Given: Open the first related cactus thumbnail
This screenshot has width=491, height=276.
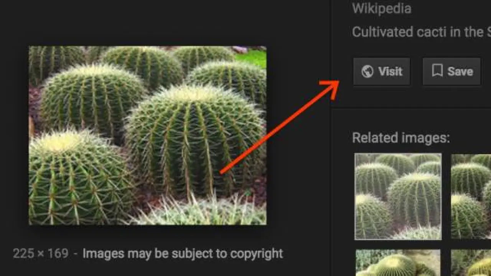Looking at the screenshot, I should [x=398, y=196].
